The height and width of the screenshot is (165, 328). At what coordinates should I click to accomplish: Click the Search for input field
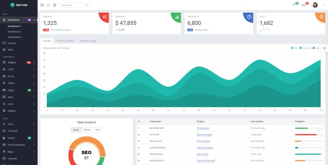75,5
